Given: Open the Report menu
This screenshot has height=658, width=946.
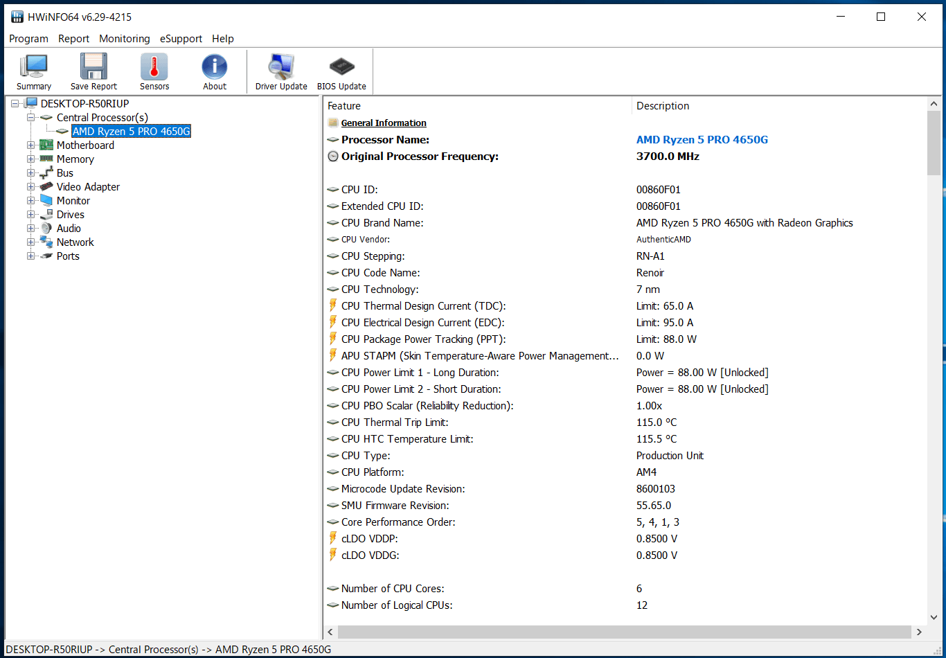Looking at the screenshot, I should coord(74,39).
